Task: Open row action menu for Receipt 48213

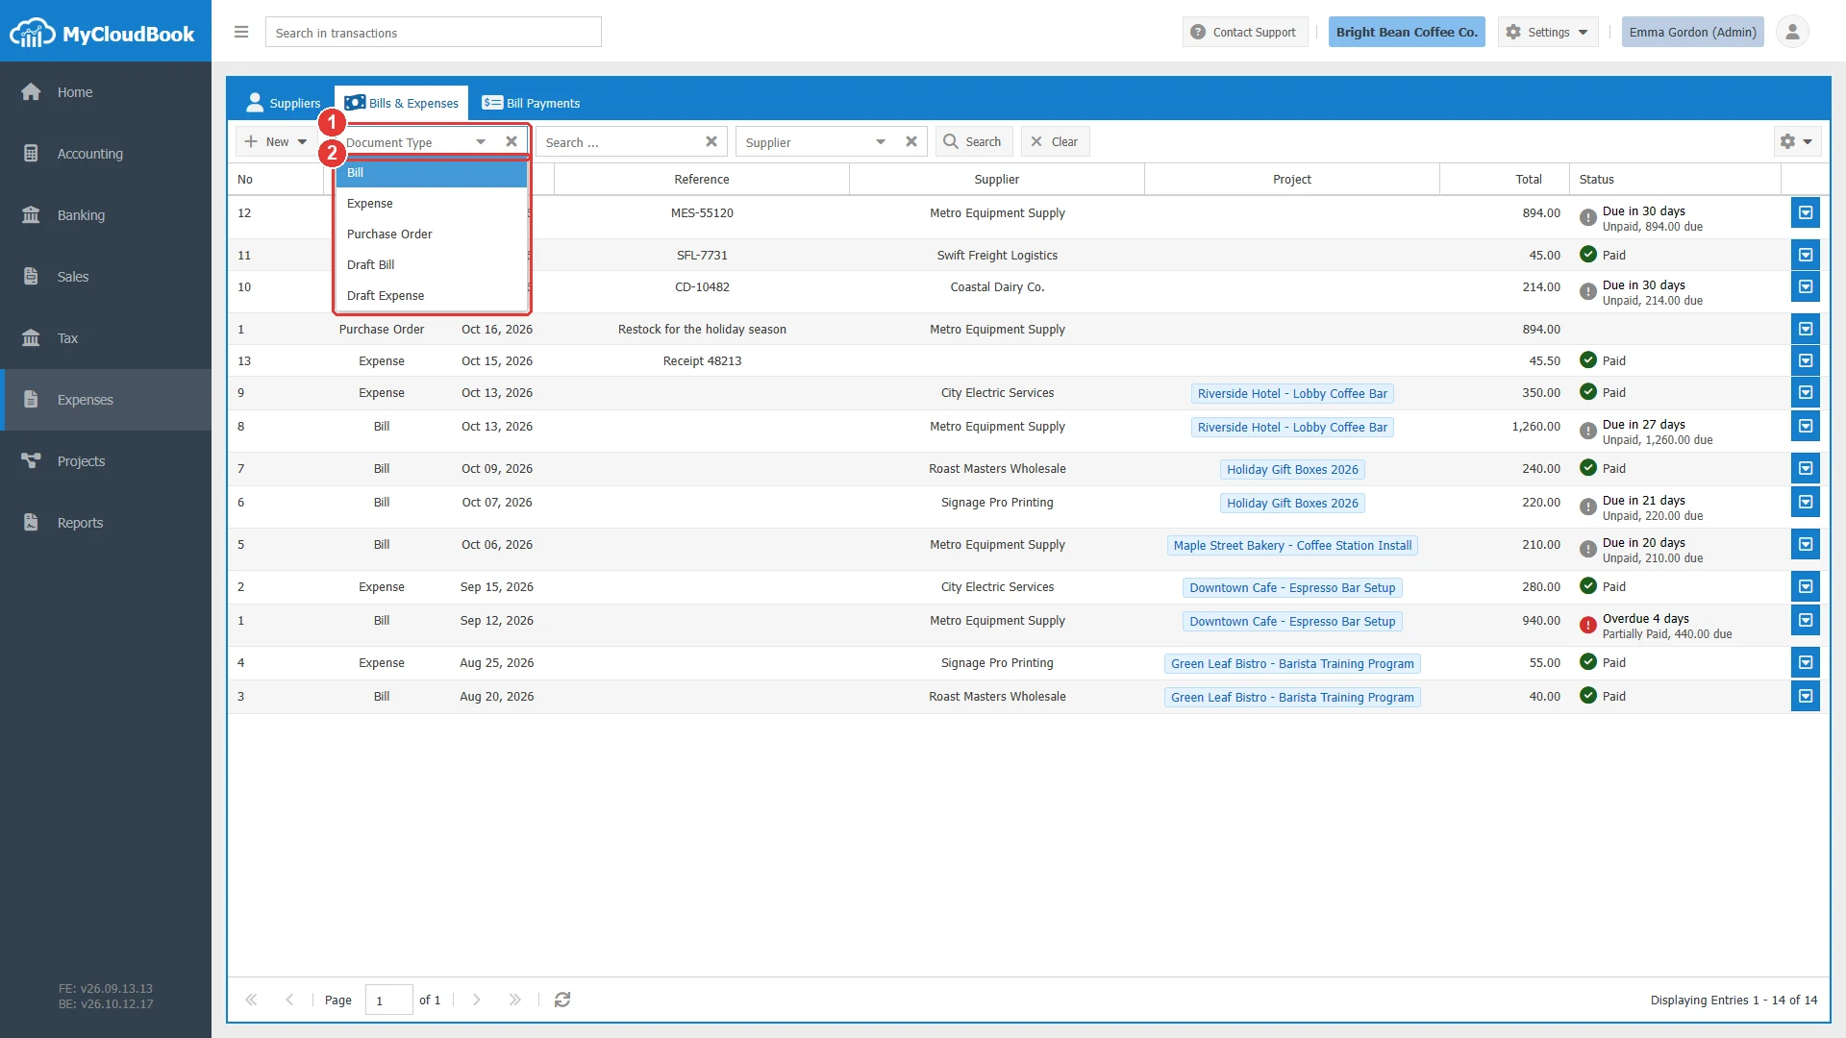Action: (1806, 360)
